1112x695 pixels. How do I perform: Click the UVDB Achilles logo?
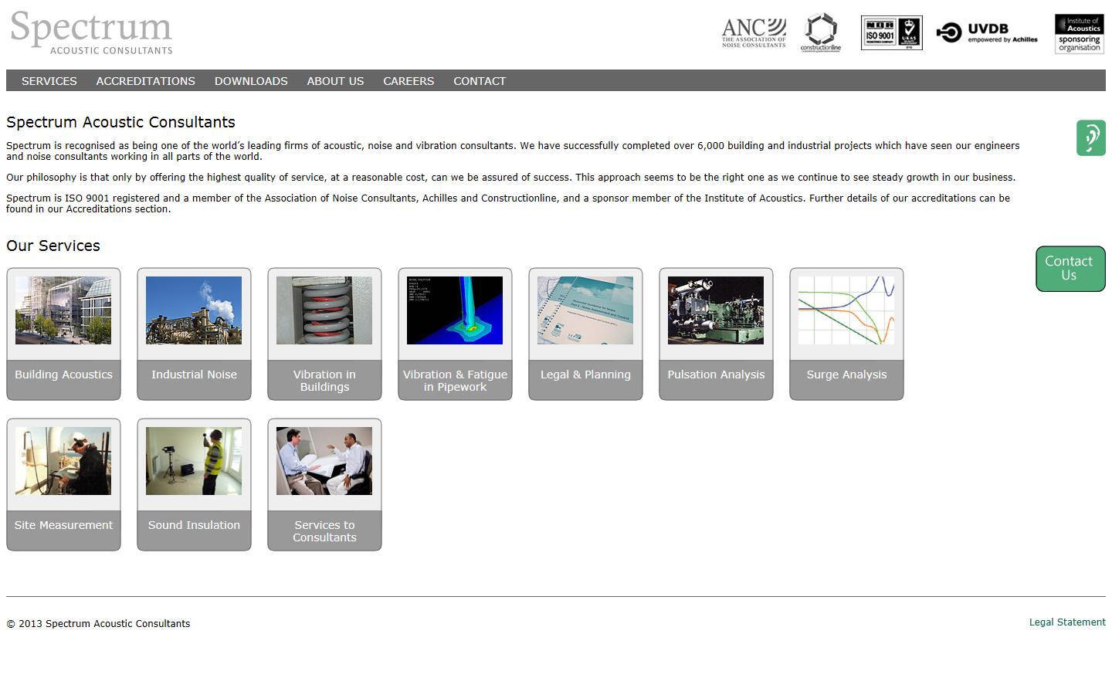pyautogui.click(x=987, y=32)
